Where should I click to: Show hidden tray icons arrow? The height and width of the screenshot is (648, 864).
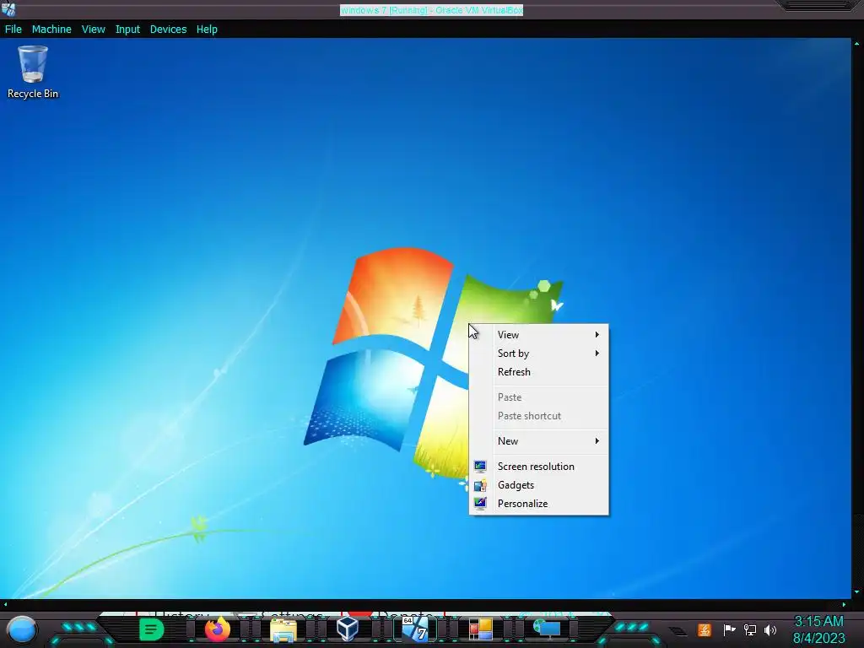(x=678, y=631)
